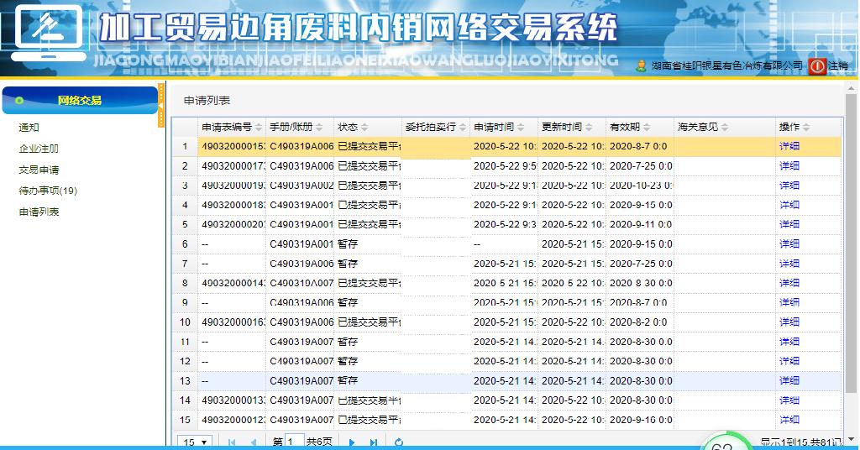Go to last page arrow

(374, 442)
